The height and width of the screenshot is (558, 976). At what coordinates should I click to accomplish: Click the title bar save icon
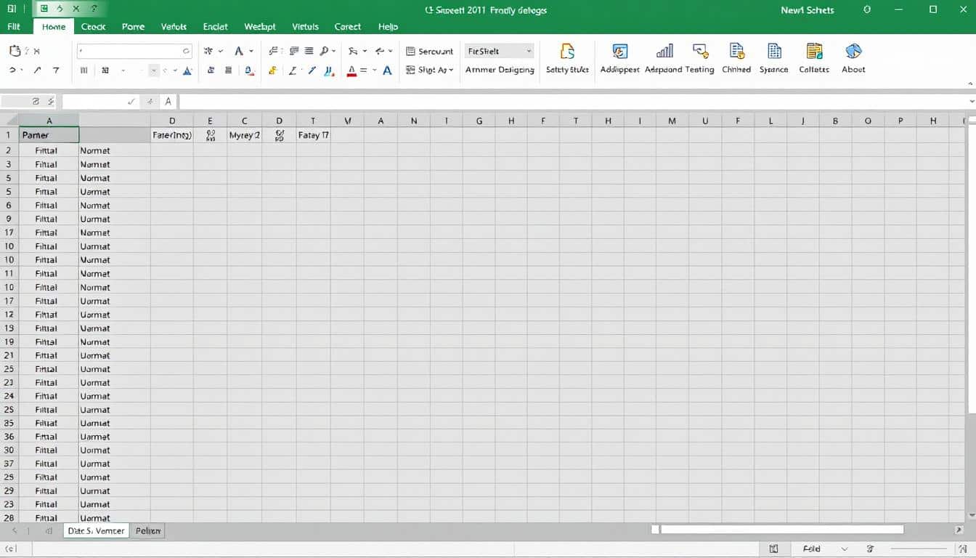tap(44, 9)
